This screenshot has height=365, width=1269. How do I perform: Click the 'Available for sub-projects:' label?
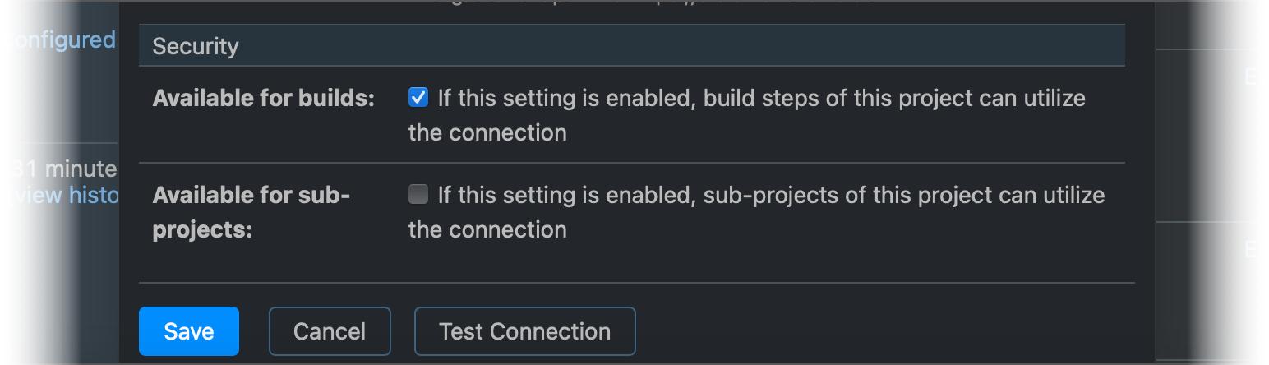251,212
